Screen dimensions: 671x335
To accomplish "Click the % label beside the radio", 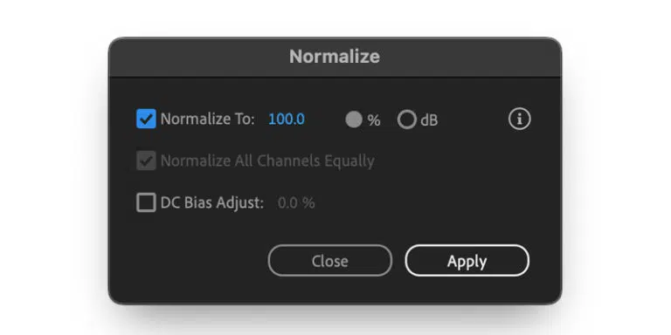I will click(x=374, y=120).
